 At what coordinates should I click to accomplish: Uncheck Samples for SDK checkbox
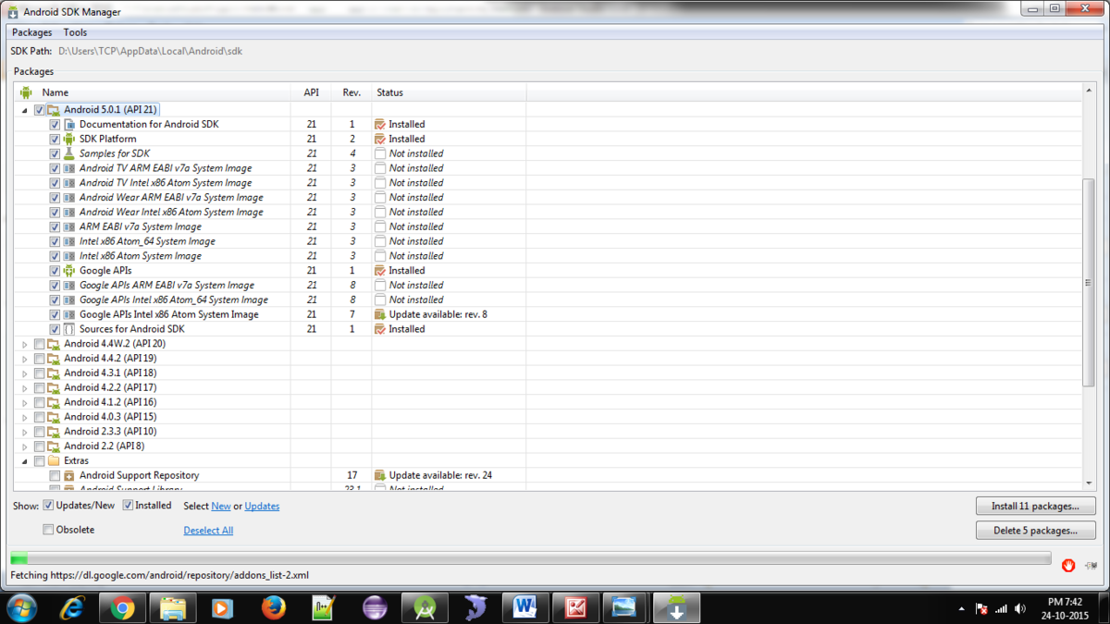click(55, 153)
